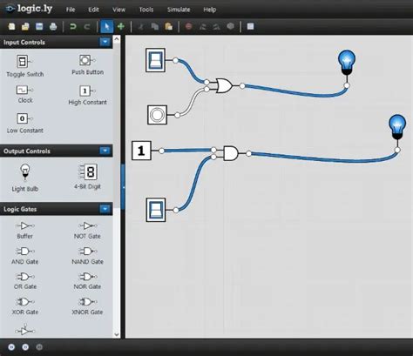Click the OR gate output pin
Image resolution: width=413 pixels, height=356 pixels.
click(x=242, y=86)
